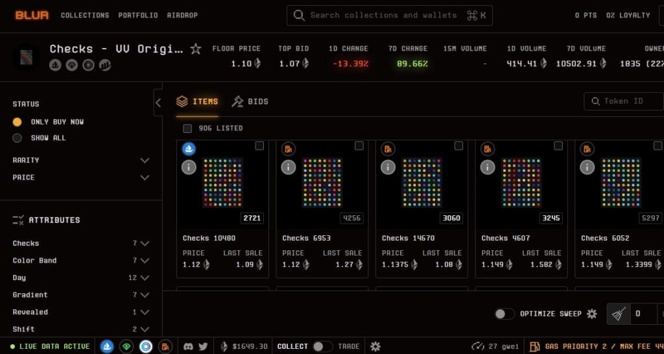Screen dimensions: 664x354
Task: Favorite the collection with the star icon
Action: click(x=196, y=49)
